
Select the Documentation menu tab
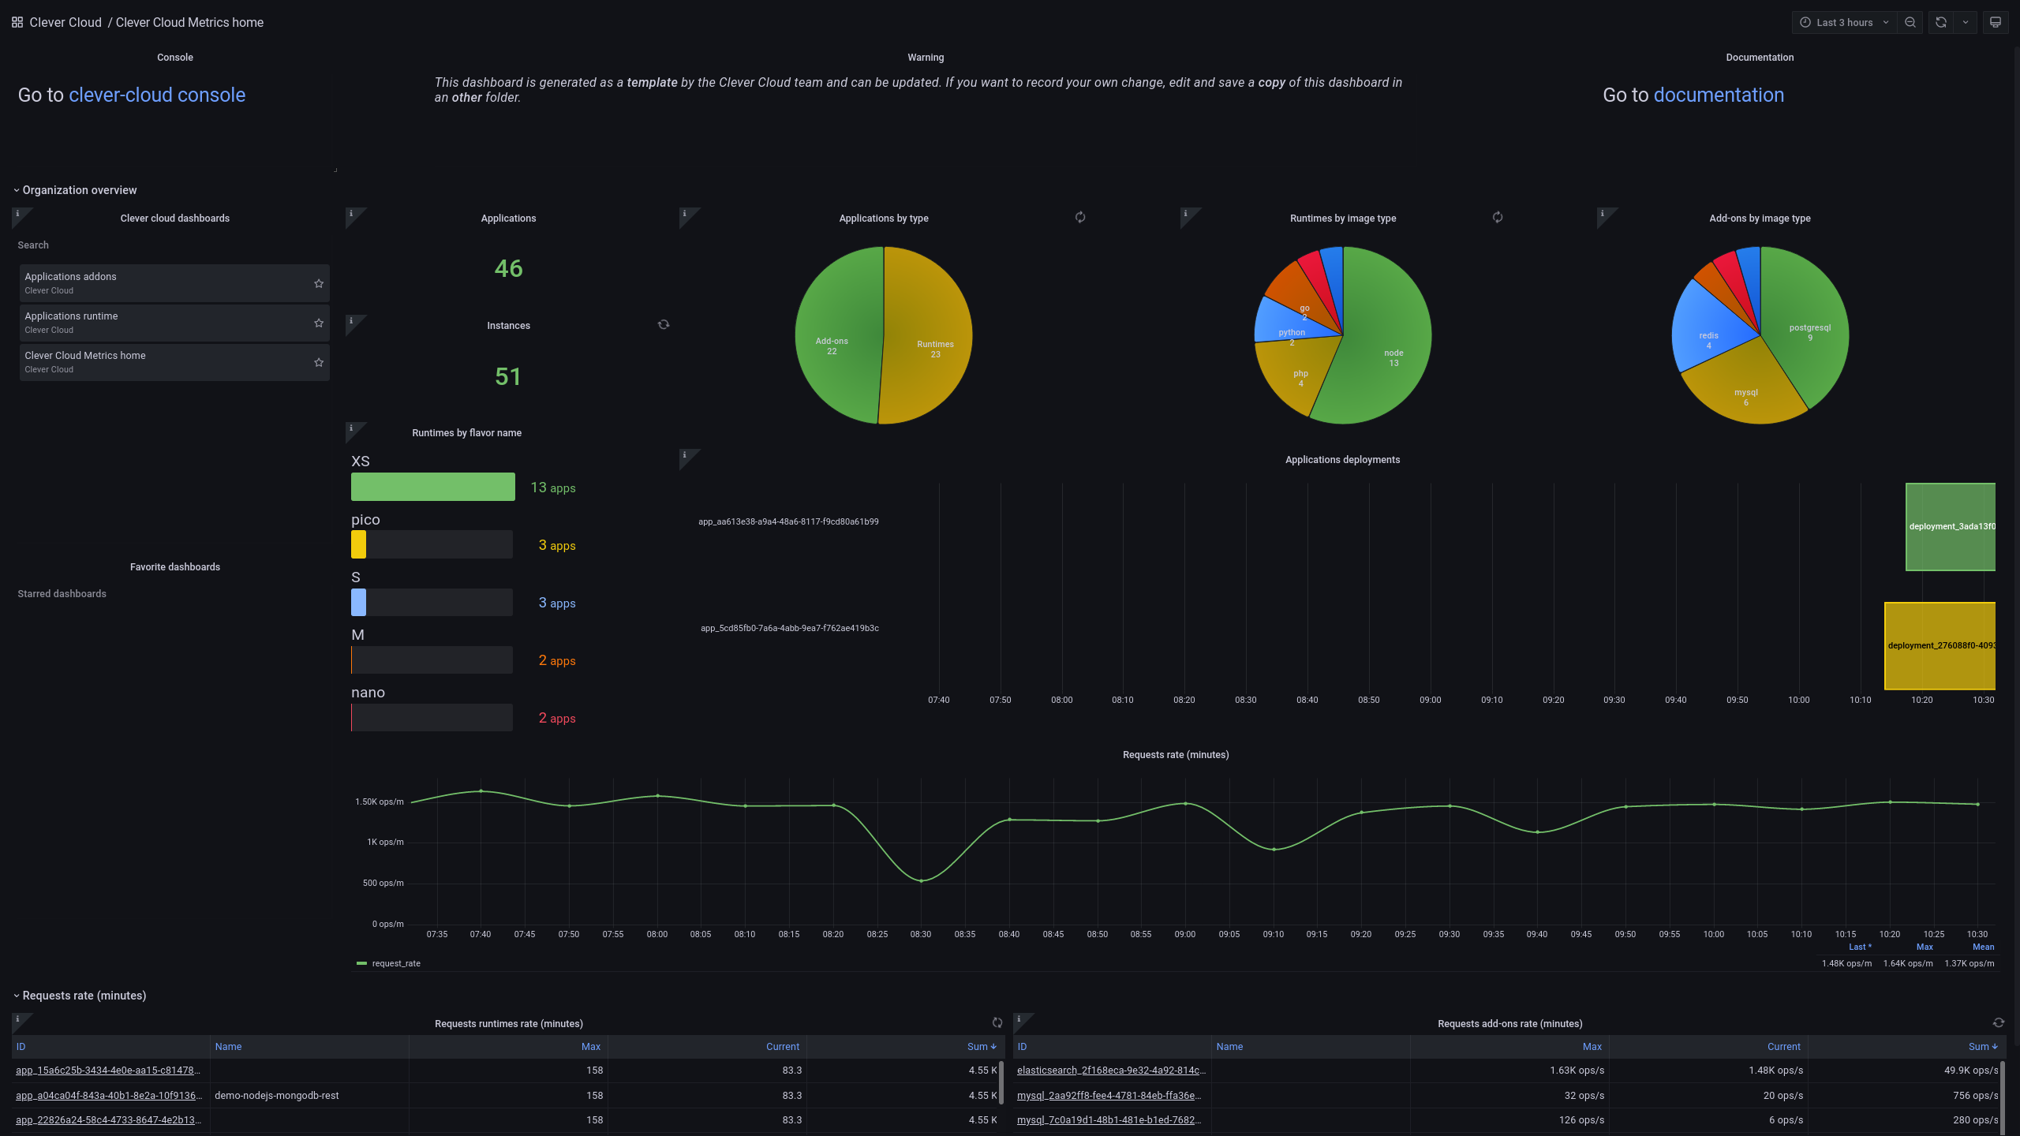(1759, 57)
